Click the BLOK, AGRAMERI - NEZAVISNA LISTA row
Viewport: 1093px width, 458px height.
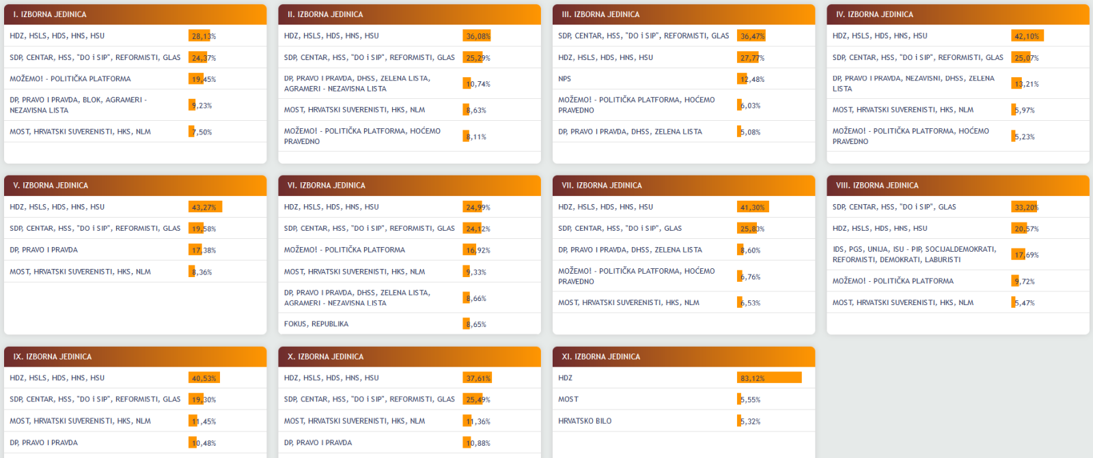[135, 105]
